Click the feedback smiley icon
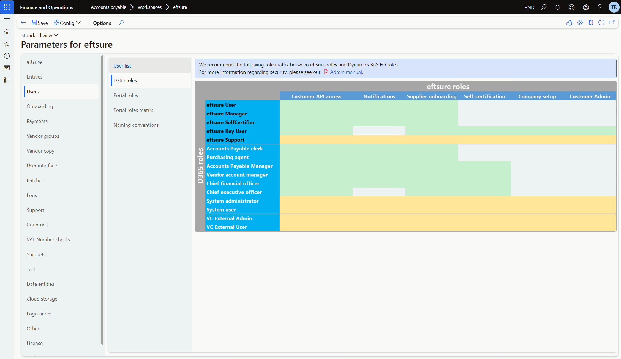 click(x=571, y=7)
